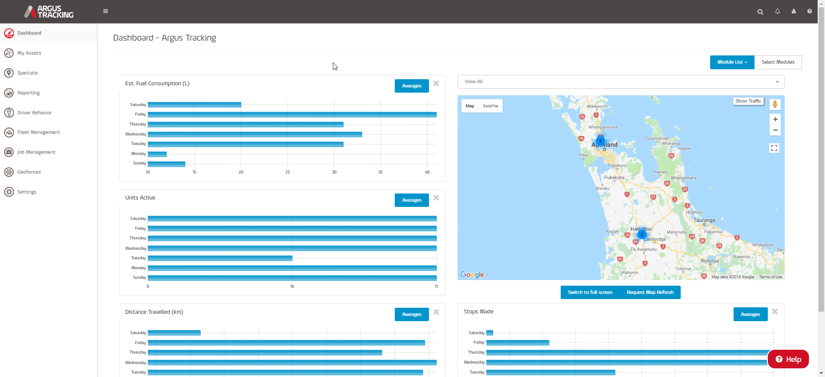This screenshot has width=825, height=377.
Task: Click the question mark help icon in header
Action: coord(809,11)
